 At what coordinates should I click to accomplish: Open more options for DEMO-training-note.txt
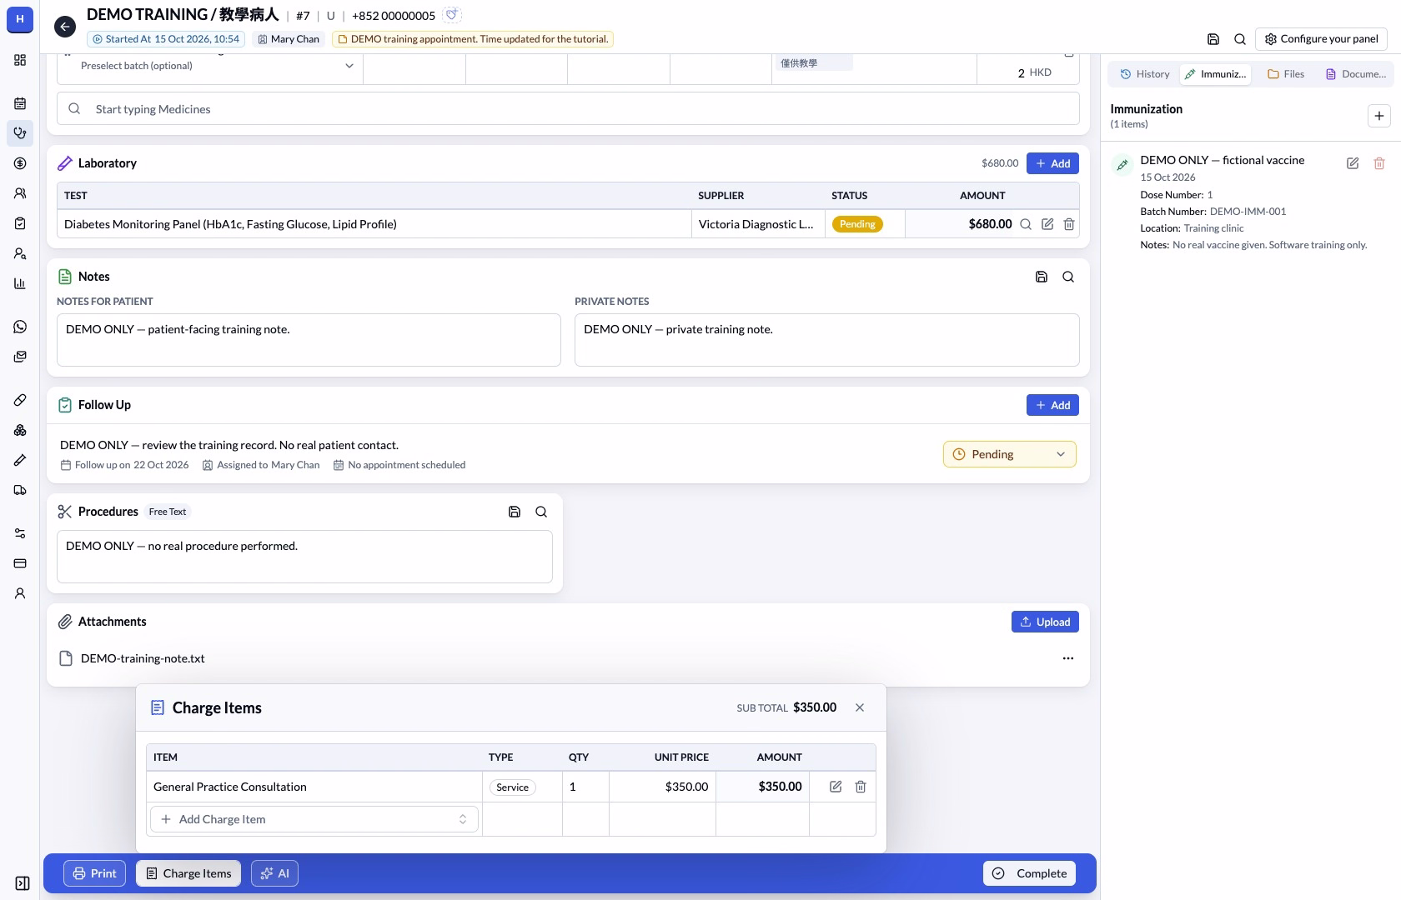point(1068,658)
